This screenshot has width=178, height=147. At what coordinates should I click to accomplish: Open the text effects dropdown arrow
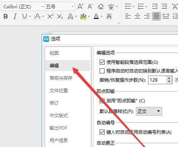click(76, 16)
